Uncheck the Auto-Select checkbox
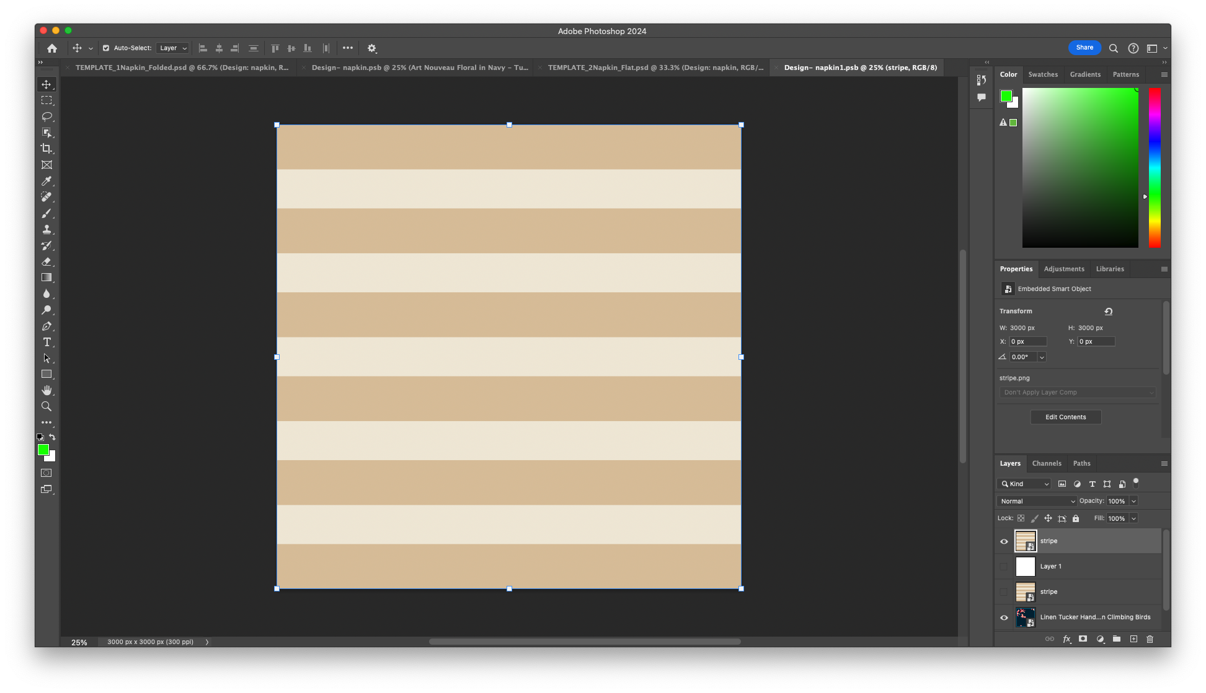This screenshot has width=1206, height=693. 106,48
